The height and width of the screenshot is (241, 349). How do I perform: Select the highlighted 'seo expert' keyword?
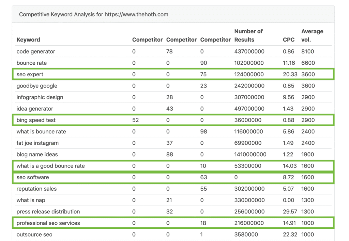click(30, 75)
